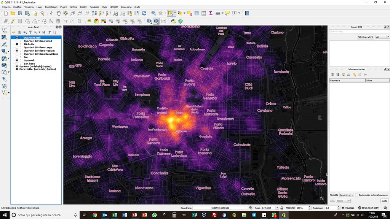Open the All category dropdown in Search QMS
Image resolution: width=390 pixels, height=219 pixels.
tap(382, 37)
